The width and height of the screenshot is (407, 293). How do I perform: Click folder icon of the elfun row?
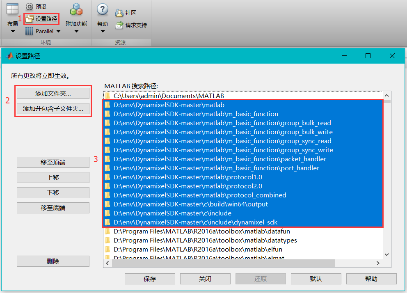[x=107, y=249]
